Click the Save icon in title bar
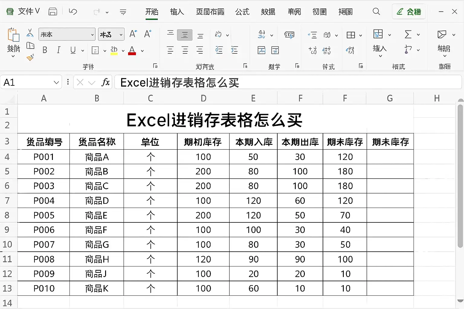This screenshot has width=464, height=309. click(53, 12)
